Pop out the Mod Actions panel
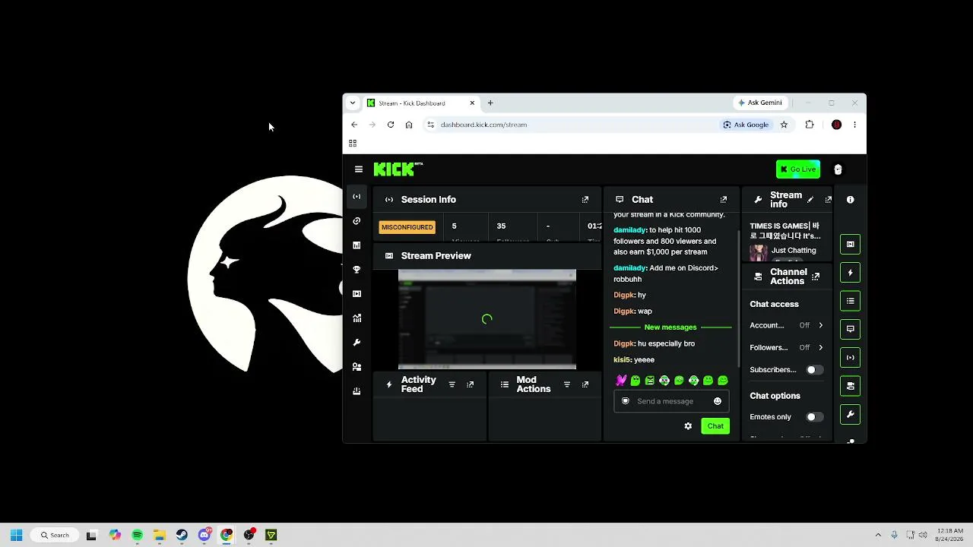The height and width of the screenshot is (547, 973). pos(585,385)
